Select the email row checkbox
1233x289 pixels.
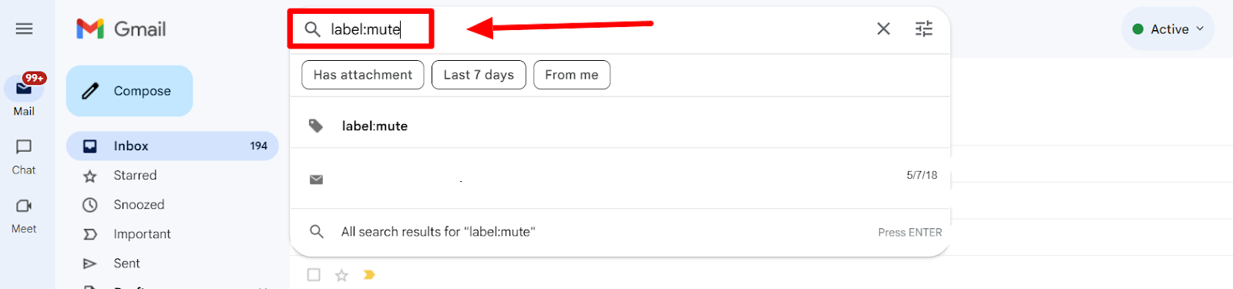(314, 274)
